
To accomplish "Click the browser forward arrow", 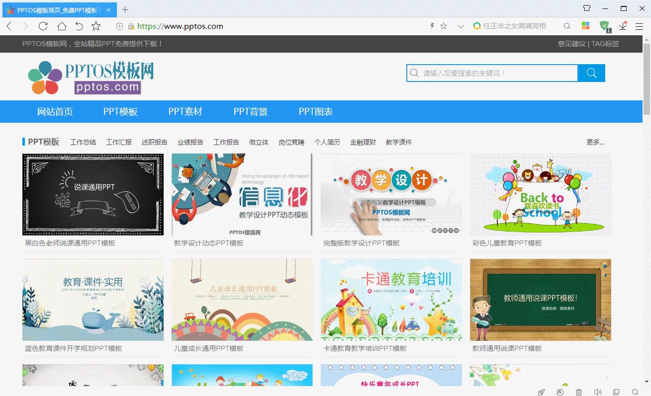I will click(x=25, y=26).
